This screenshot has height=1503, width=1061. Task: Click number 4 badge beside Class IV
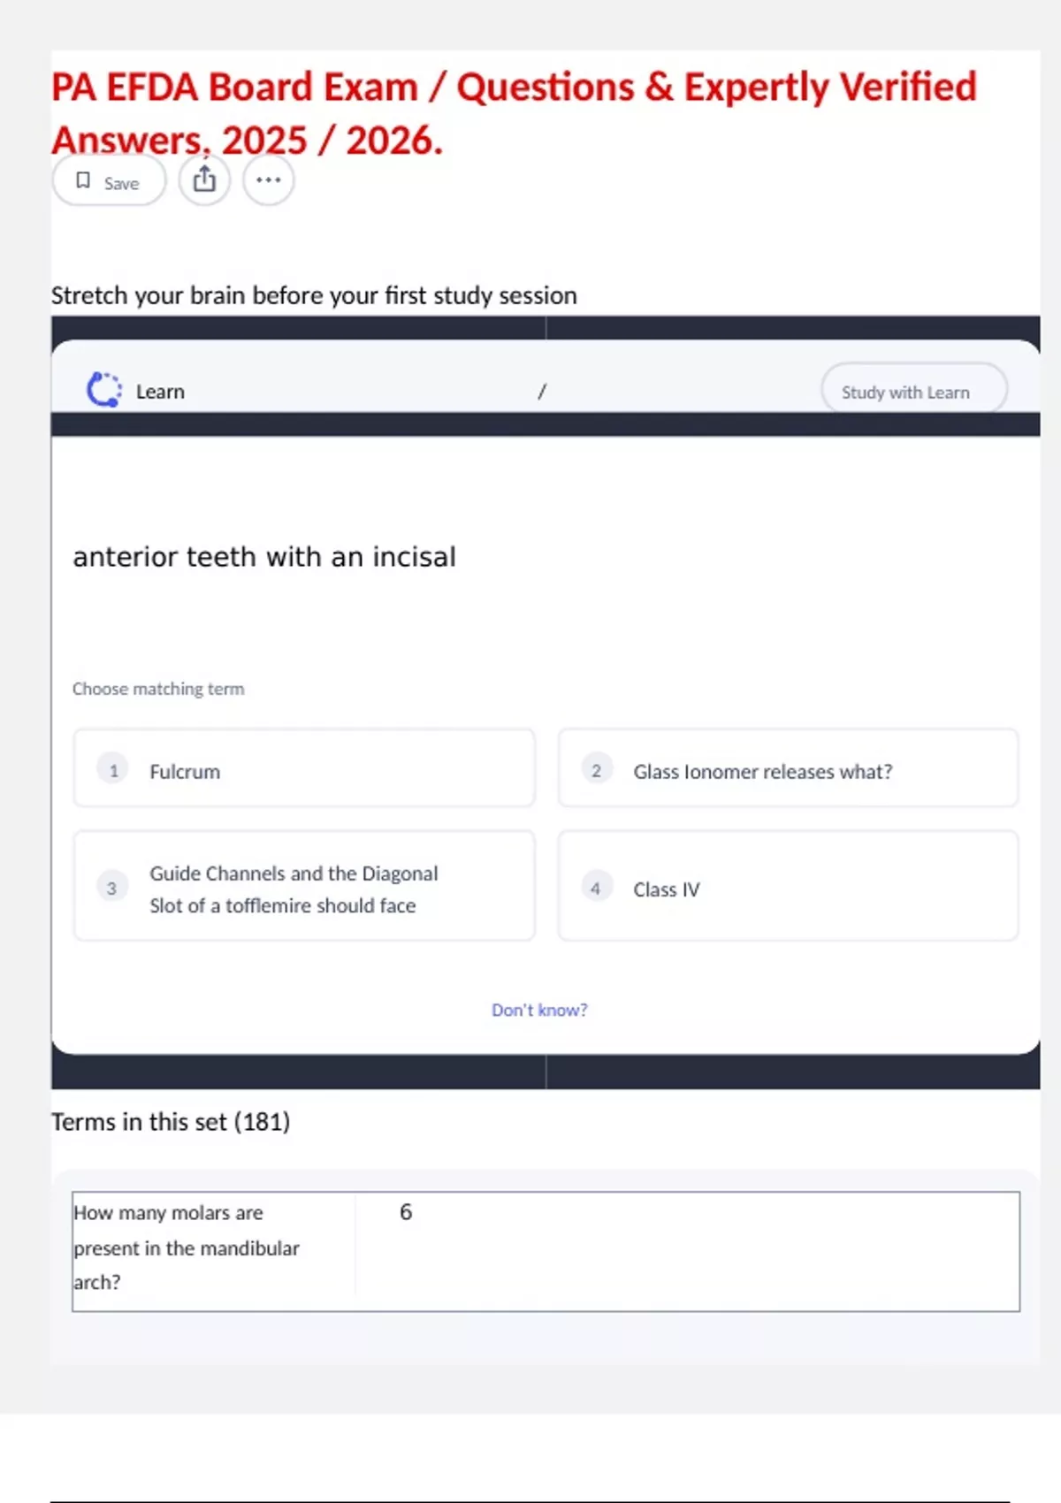point(596,888)
